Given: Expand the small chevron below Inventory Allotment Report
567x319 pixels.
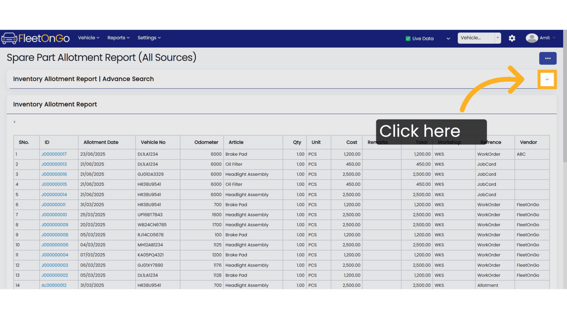Looking at the screenshot, I should click(15, 122).
